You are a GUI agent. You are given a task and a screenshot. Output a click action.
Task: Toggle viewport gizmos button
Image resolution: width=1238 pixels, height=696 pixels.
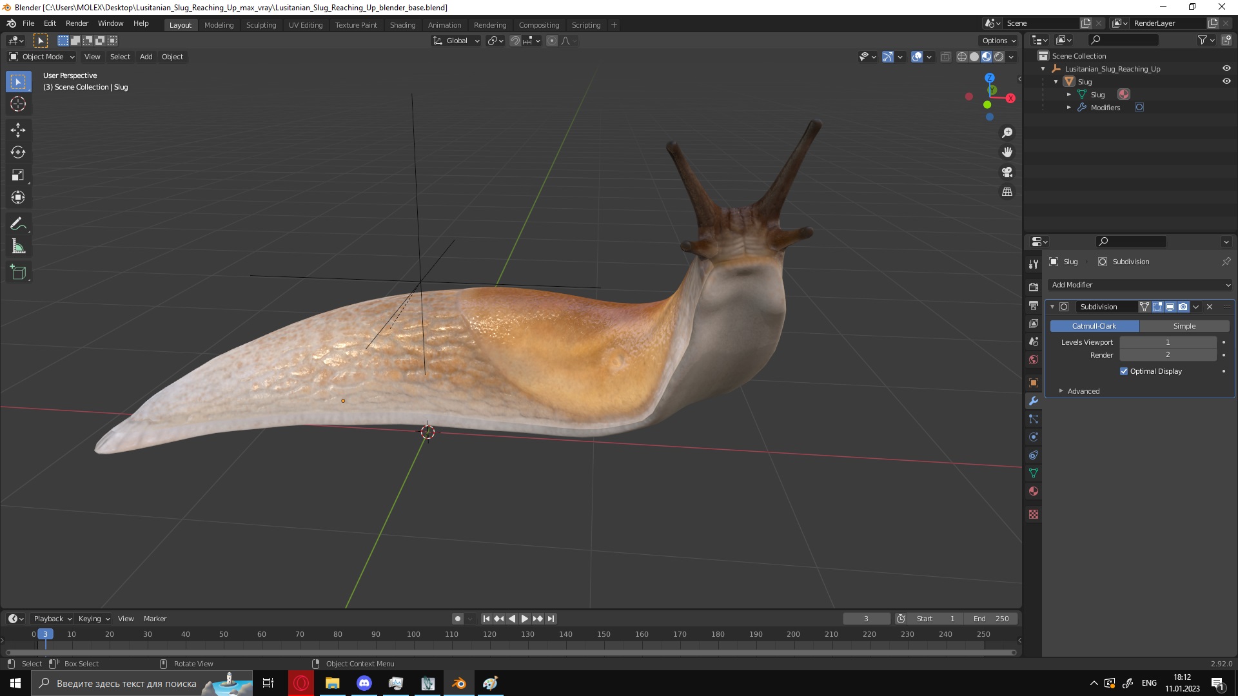[888, 57]
